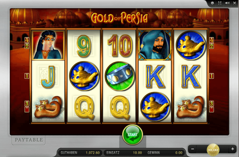Click the gold 10,00 bet coin
The image size is (239, 157).
point(213,150)
